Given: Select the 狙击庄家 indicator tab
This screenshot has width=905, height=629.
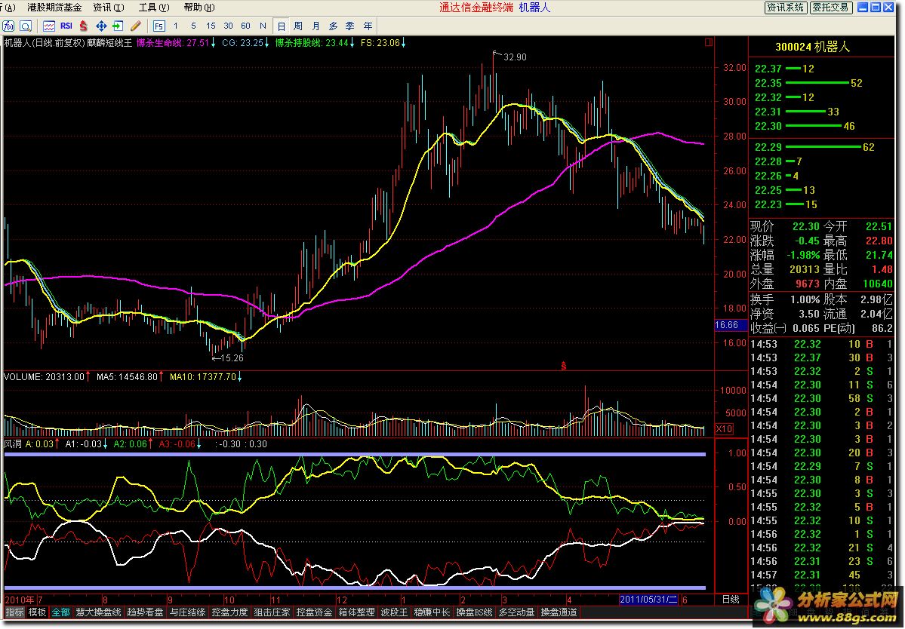Looking at the screenshot, I should click(x=272, y=612).
